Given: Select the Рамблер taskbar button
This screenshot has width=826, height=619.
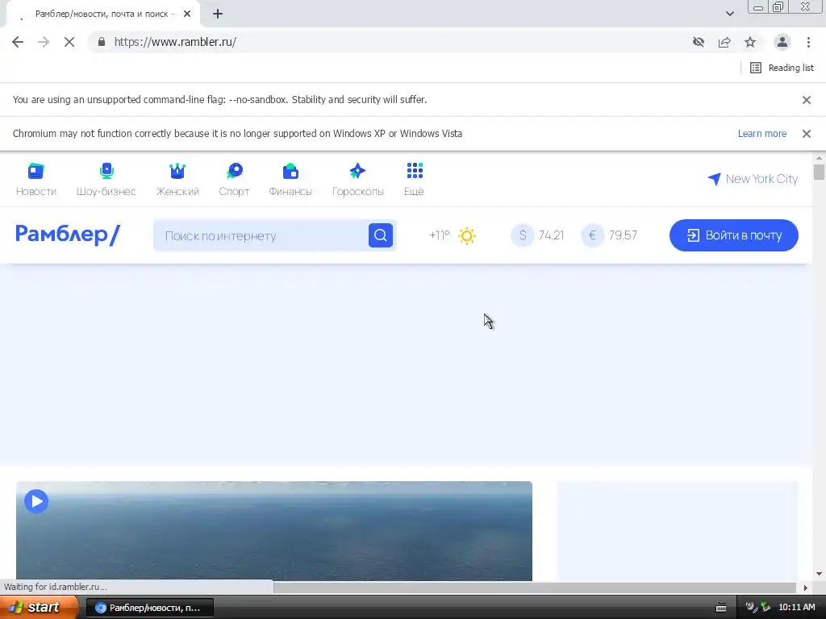Looking at the screenshot, I should pos(149,608).
